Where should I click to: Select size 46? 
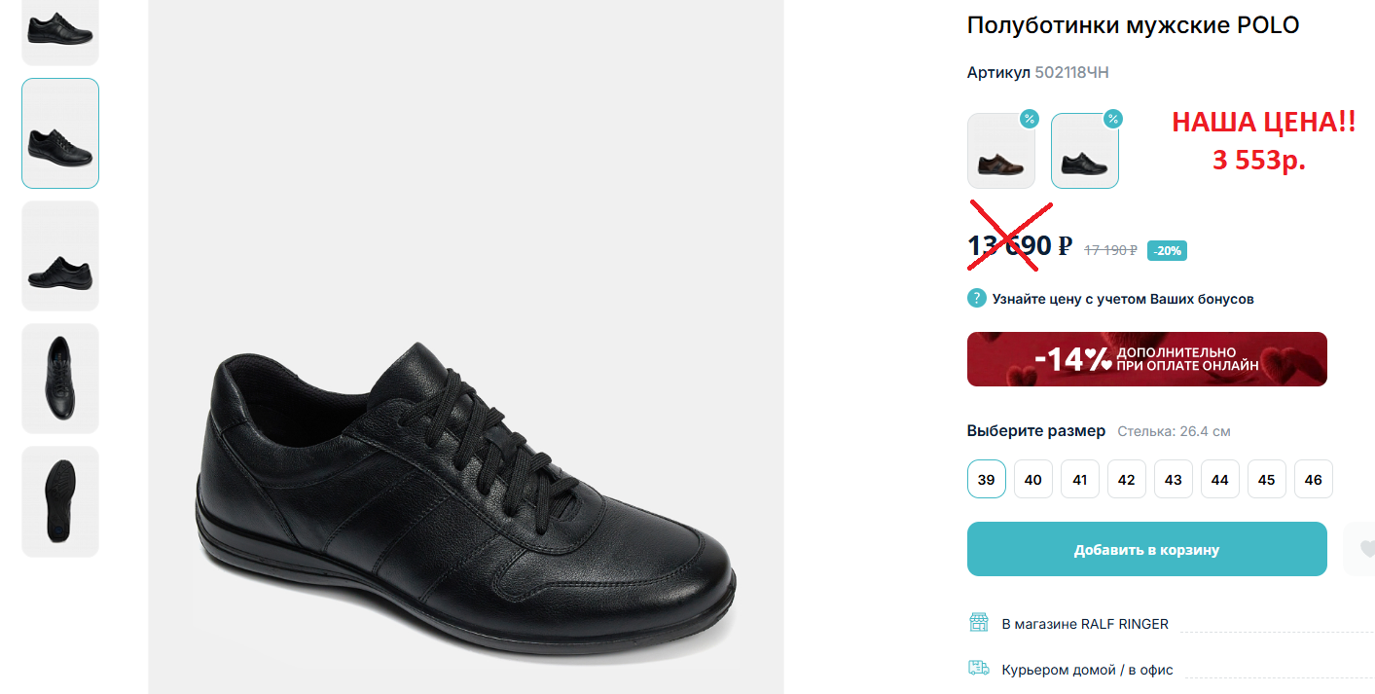pos(1314,479)
